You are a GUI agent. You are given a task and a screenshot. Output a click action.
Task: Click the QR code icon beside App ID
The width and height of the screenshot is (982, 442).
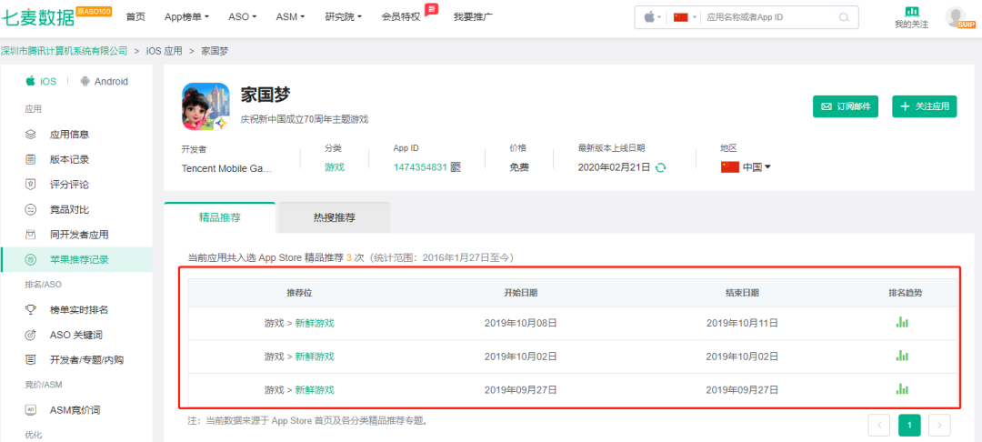[456, 167]
